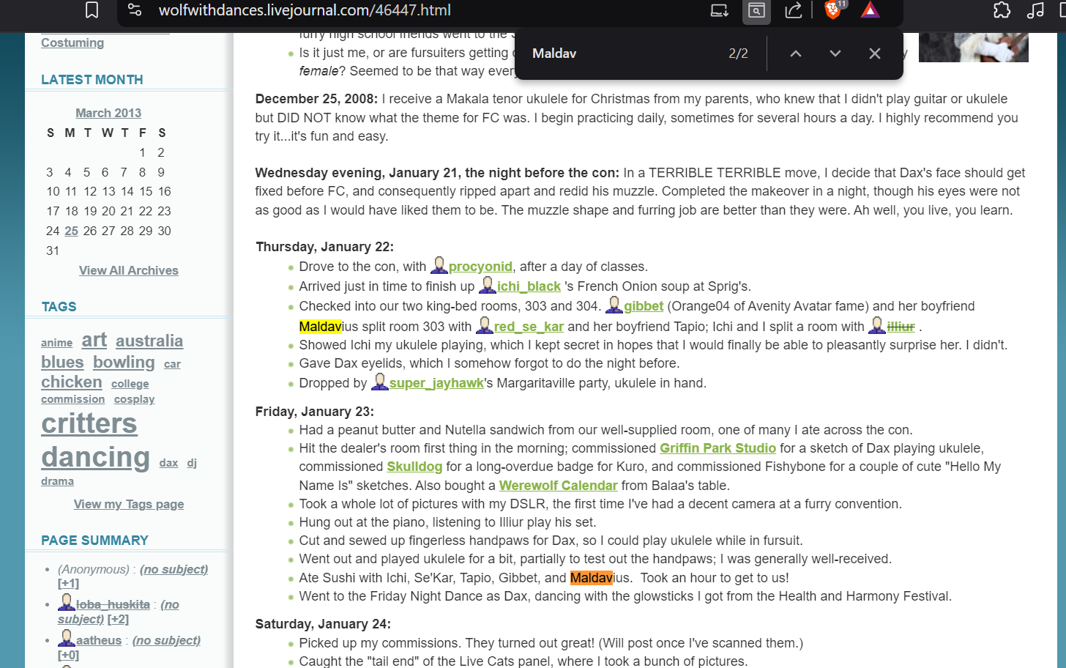Open ichi_black's journal link
This screenshot has height=668, width=1066.
coord(529,286)
